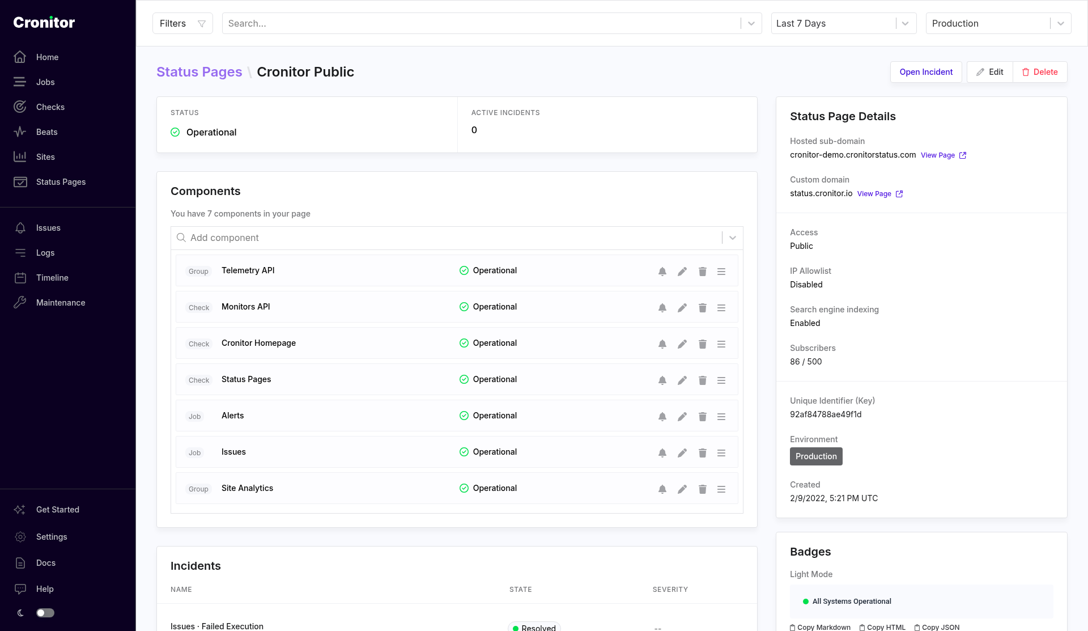Click Copy JSON badge link
This screenshot has width=1088, height=631.
(937, 627)
